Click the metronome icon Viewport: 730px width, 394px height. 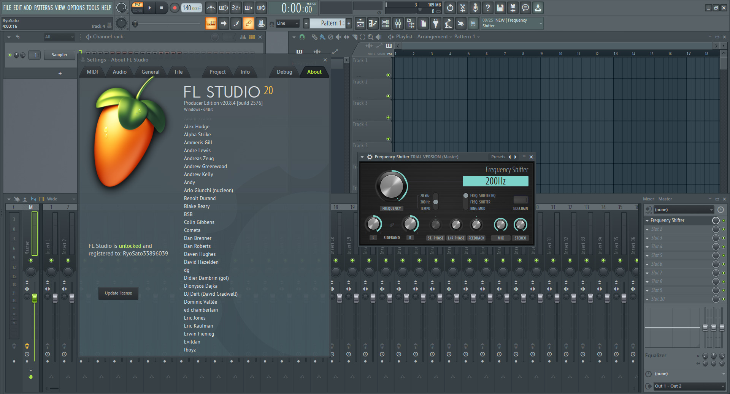coord(211,8)
